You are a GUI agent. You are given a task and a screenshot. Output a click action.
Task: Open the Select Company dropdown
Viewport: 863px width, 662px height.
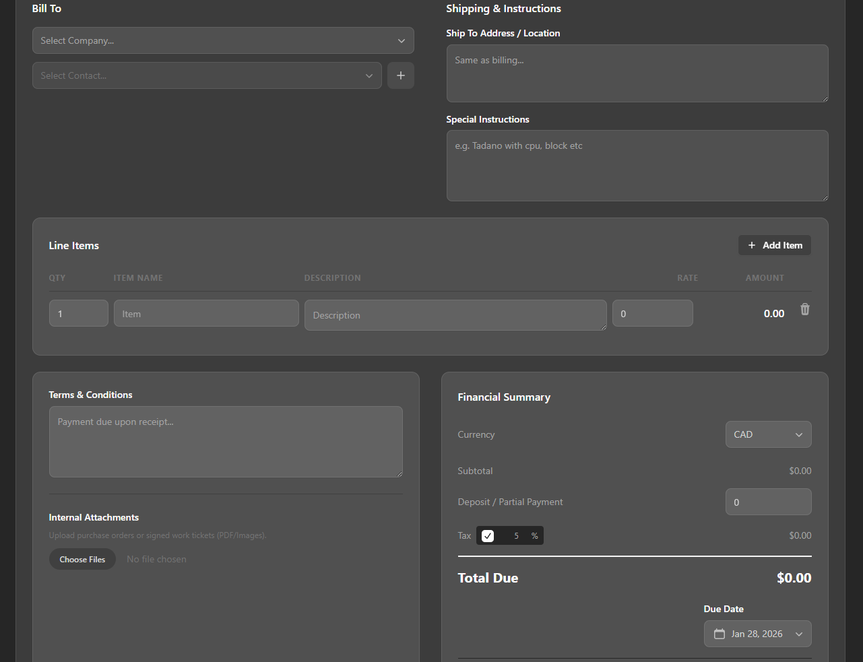click(x=223, y=40)
